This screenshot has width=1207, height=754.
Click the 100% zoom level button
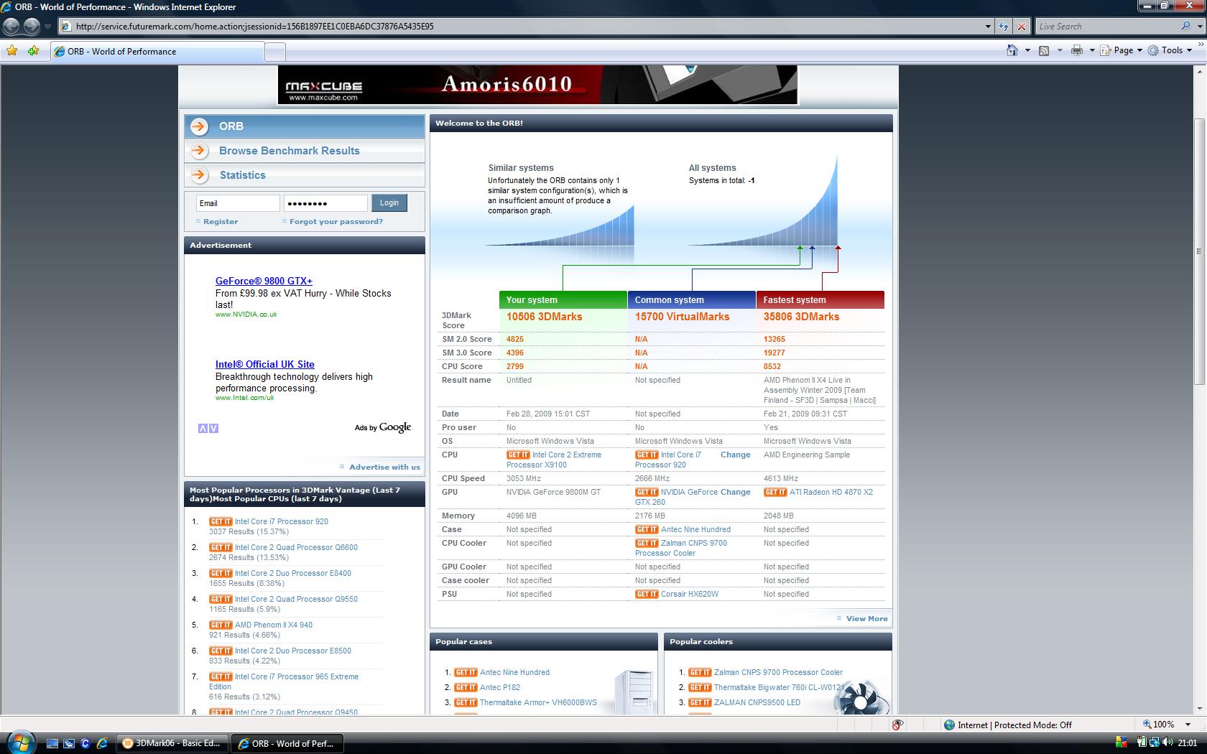(1158, 725)
